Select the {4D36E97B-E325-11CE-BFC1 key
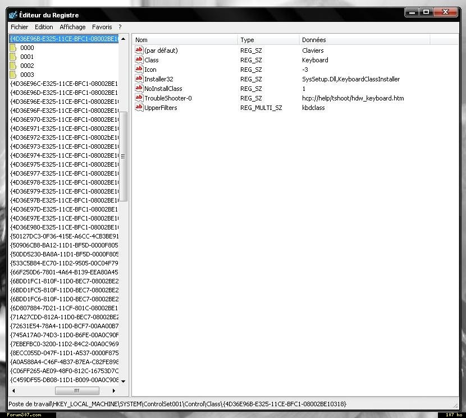 (x=64, y=200)
